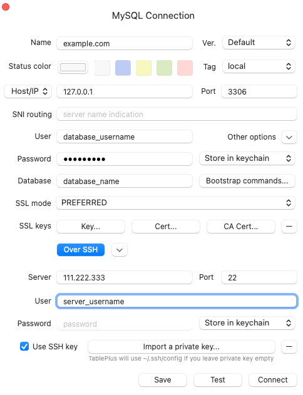Test the MySQL connection
Viewport: 303px width, 395px height.
click(218, 379)
